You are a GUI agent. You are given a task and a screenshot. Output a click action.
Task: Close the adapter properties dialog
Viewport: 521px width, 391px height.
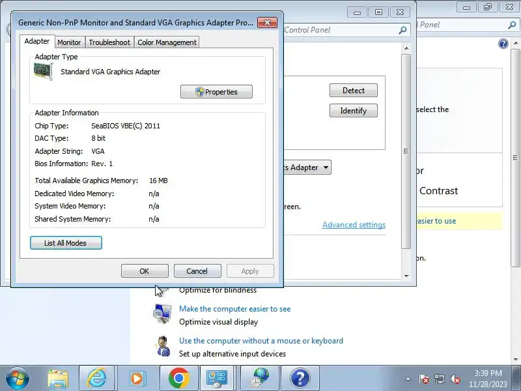point(267,23)
